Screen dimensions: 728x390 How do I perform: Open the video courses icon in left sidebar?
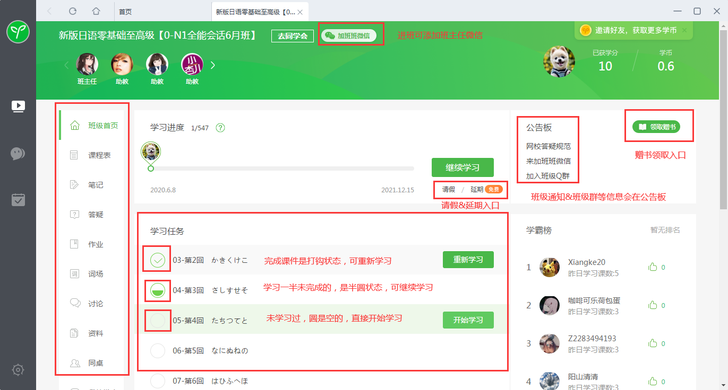click(x=18, y=107)
